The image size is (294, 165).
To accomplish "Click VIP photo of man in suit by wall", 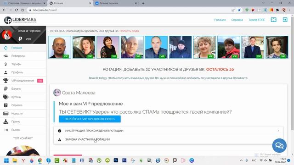I will pyautogui.click(x=253, y=47).
